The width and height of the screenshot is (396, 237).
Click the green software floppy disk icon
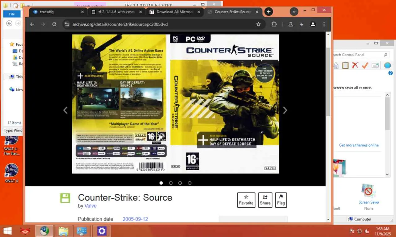coord(65,198)
